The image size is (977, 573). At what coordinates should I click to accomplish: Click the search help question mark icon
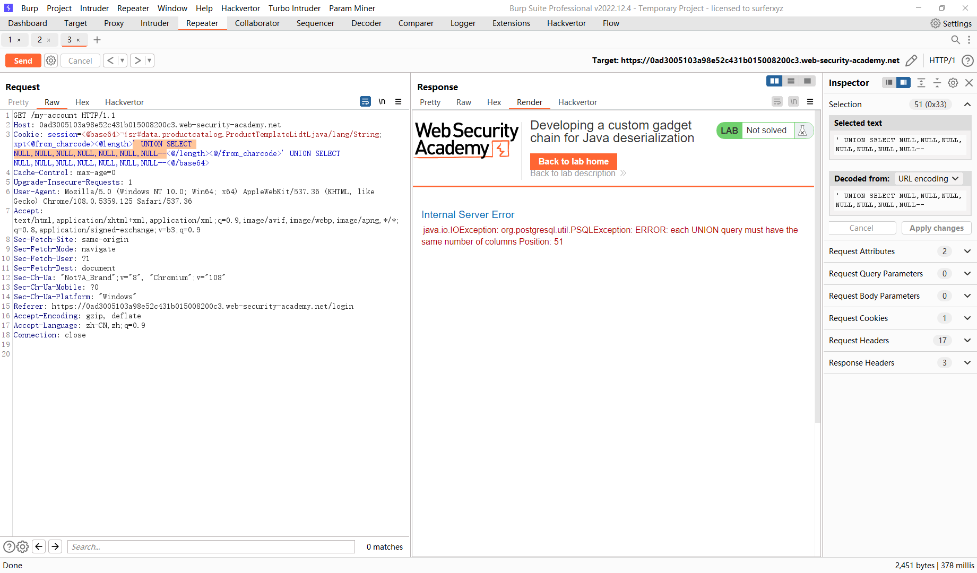[x=9, y=546]
